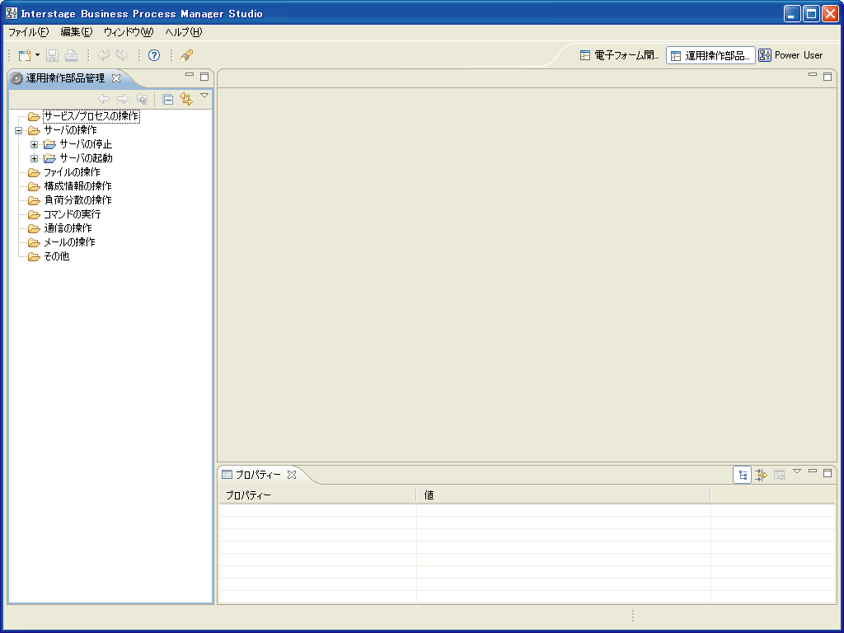
Task: Minimize the empty editor area
Action: 813,75
